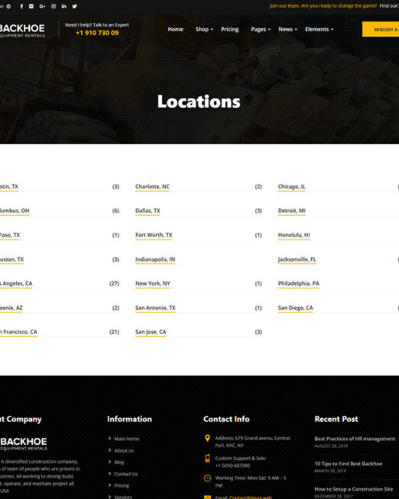Open the Instagram social icon
This screenshot has height=499, width=399.
pyautogui.click(x=54, y=6)
